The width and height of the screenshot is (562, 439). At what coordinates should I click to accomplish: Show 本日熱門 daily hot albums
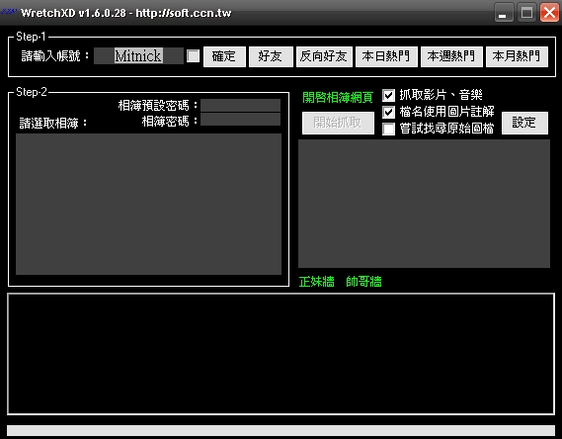pos(386,56)
